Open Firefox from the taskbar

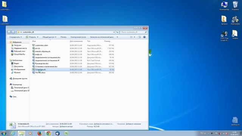(x=39, y=133)
